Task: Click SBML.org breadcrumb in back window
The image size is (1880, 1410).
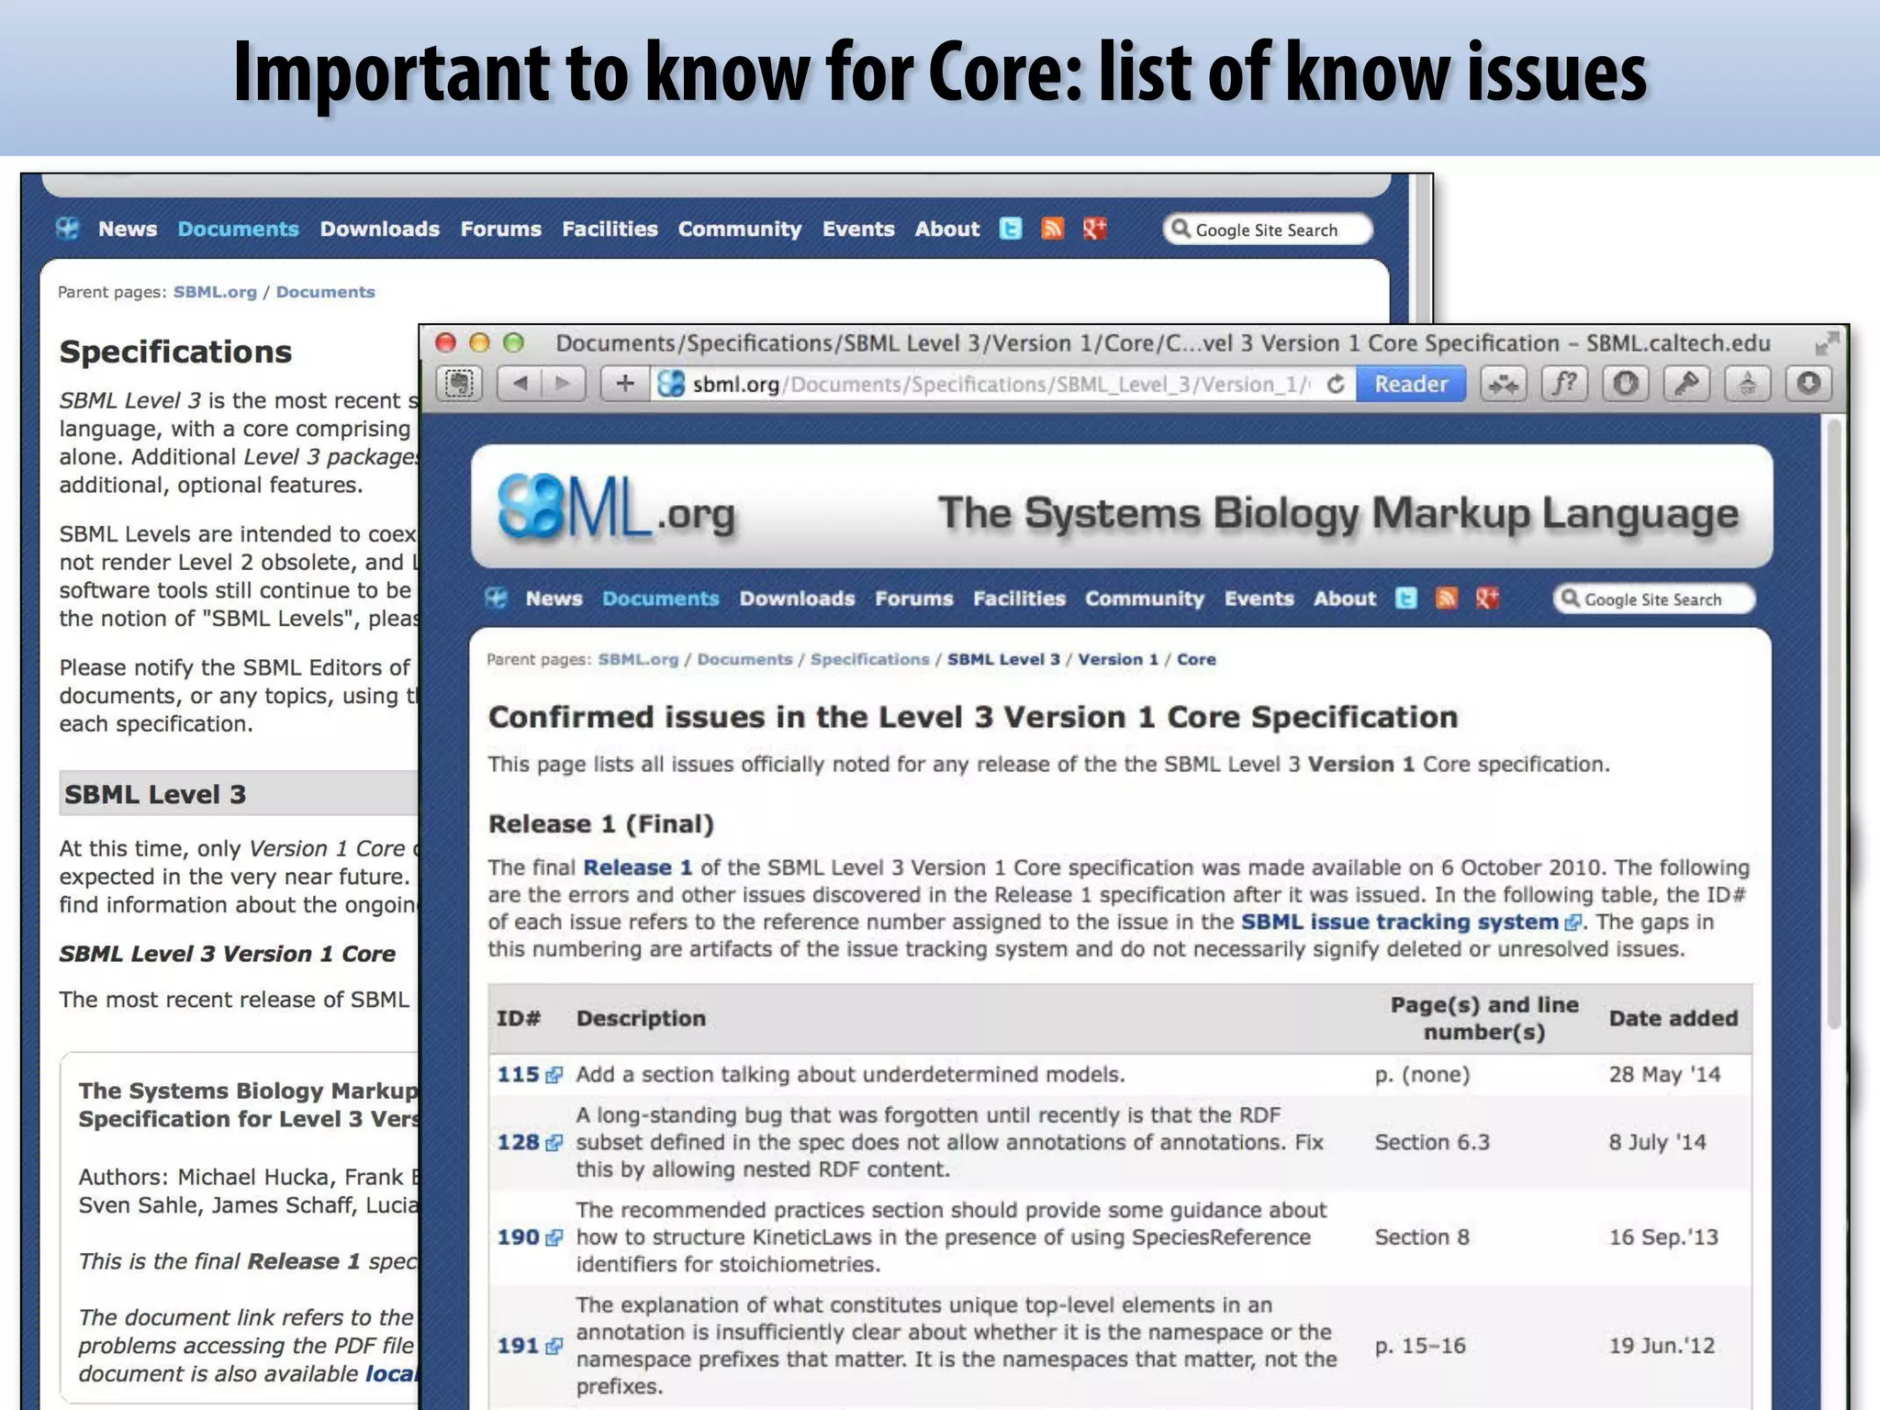Action: tap(215, 292)
